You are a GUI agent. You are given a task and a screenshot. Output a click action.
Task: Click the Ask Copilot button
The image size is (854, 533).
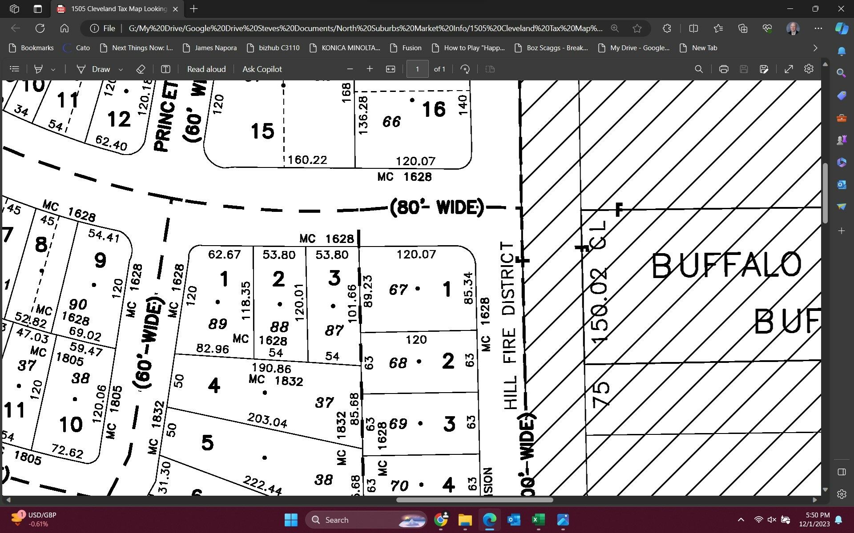click(262, 69)
